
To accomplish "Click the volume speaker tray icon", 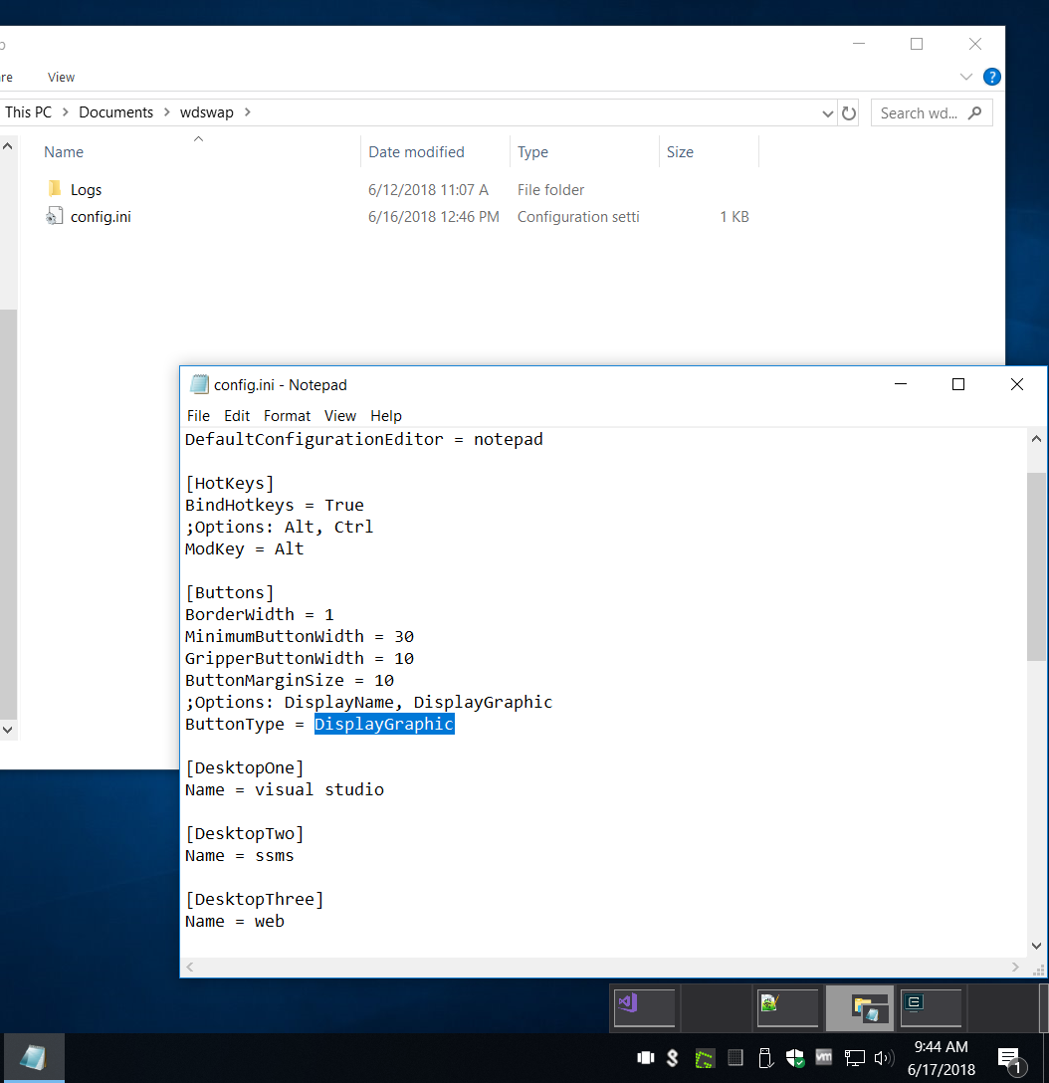I will point(884,1057).
